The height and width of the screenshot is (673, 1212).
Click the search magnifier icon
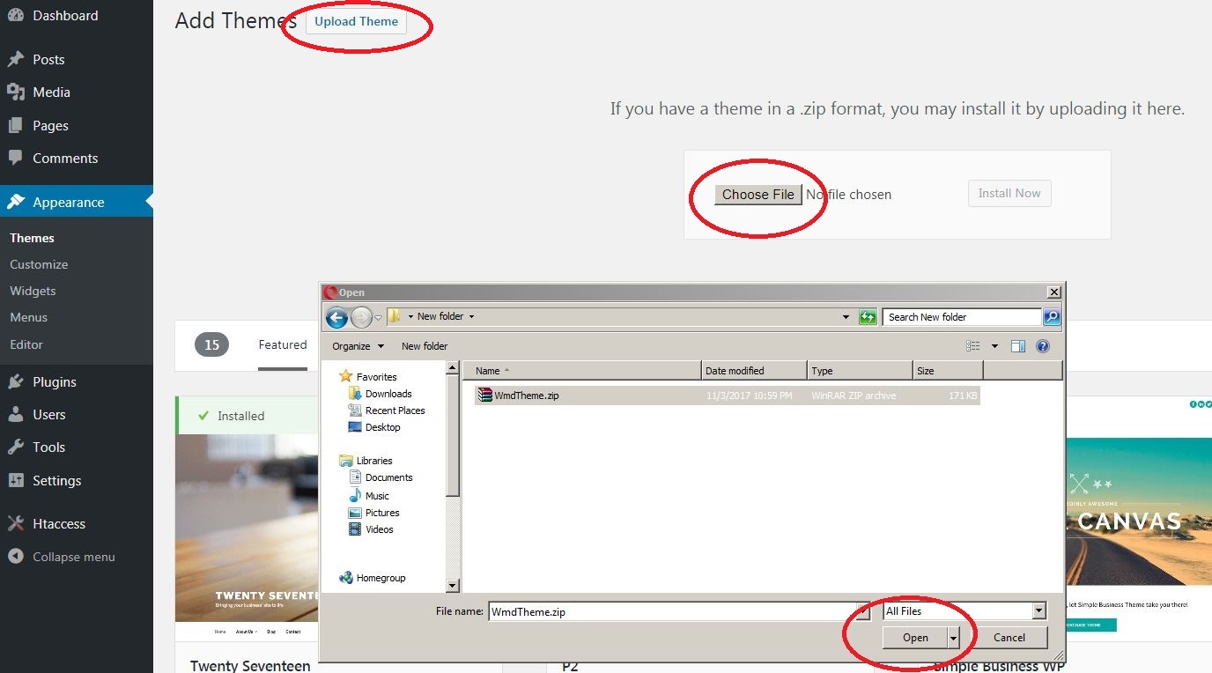point(1052,317)
